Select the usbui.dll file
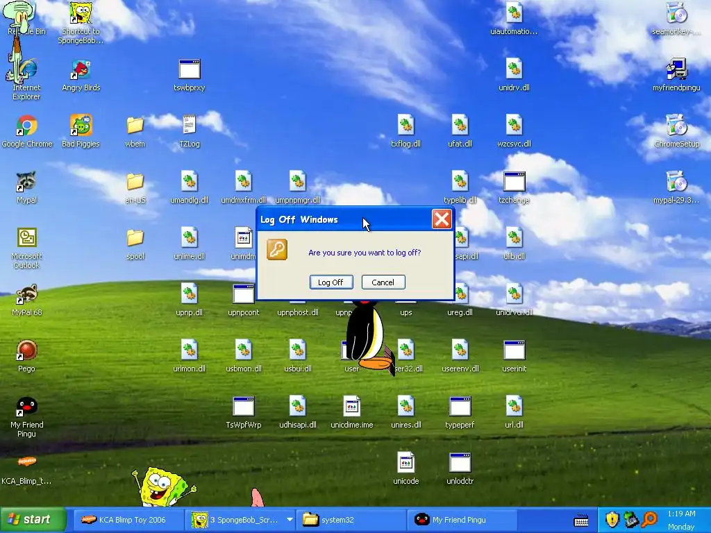 [x=297, y=356]
